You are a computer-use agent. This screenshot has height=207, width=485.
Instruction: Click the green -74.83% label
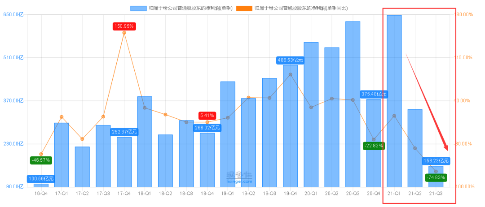[x=436, y=177]
